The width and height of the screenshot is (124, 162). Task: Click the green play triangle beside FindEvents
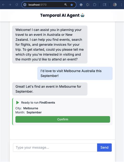[18, 103]
